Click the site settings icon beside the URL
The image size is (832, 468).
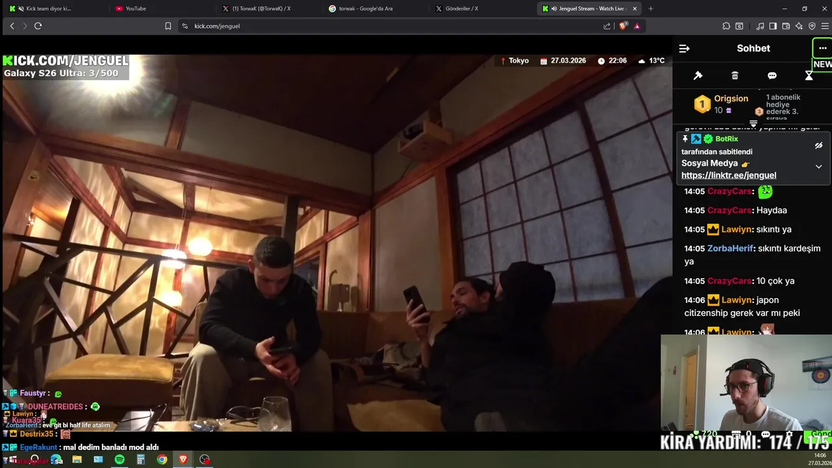pos(185,26)
